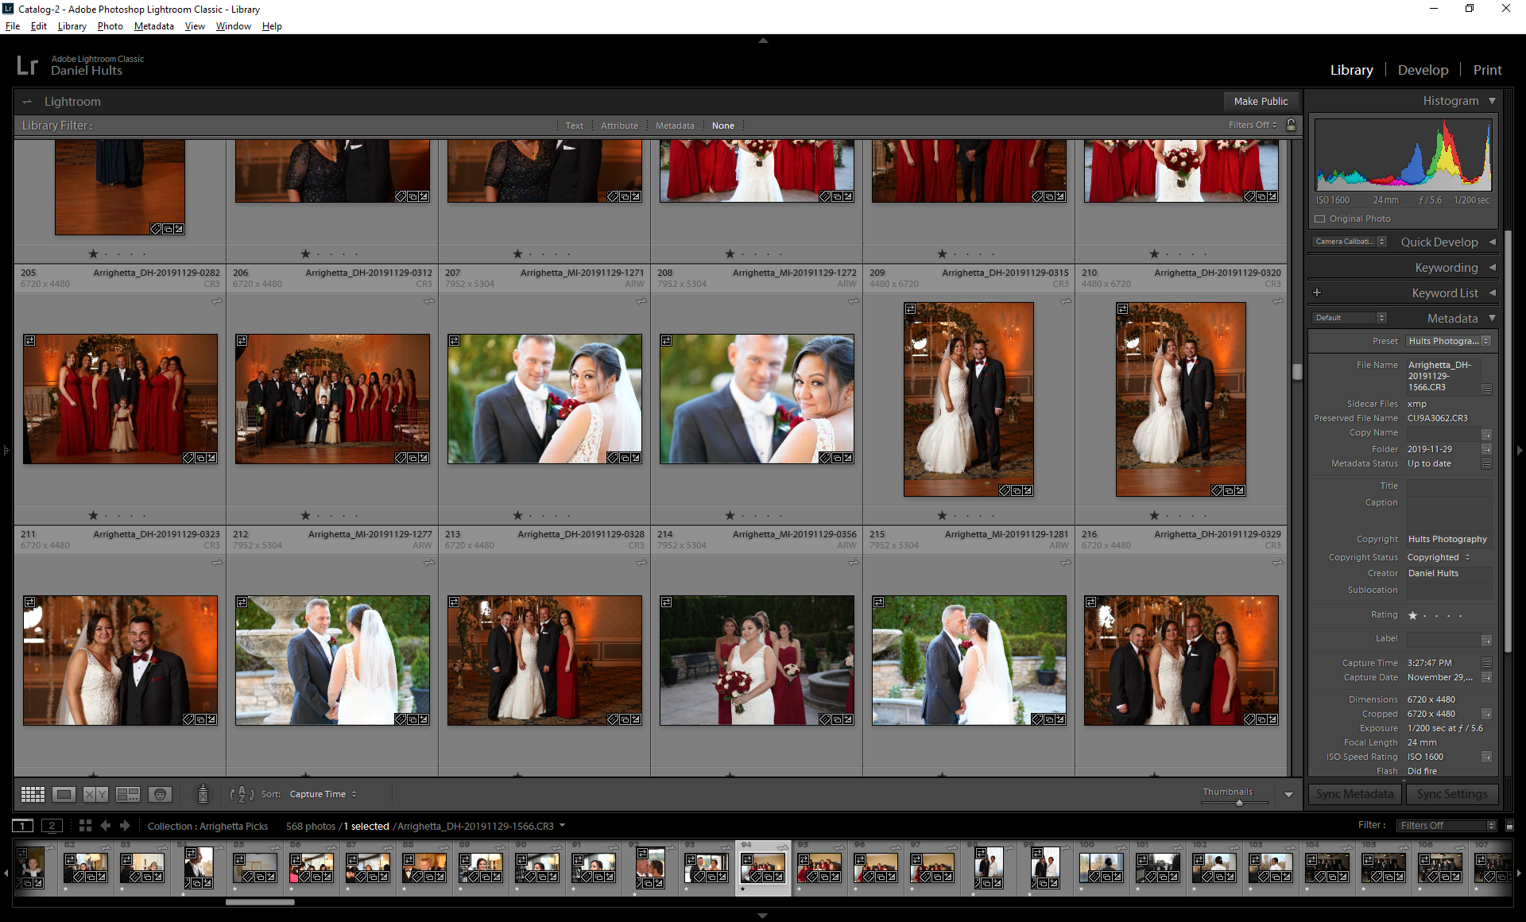This screenshot has width=1526, height=922.
Task: Open the Camera Calibrati... saved preset dropdown
Action: (1350, 242)
